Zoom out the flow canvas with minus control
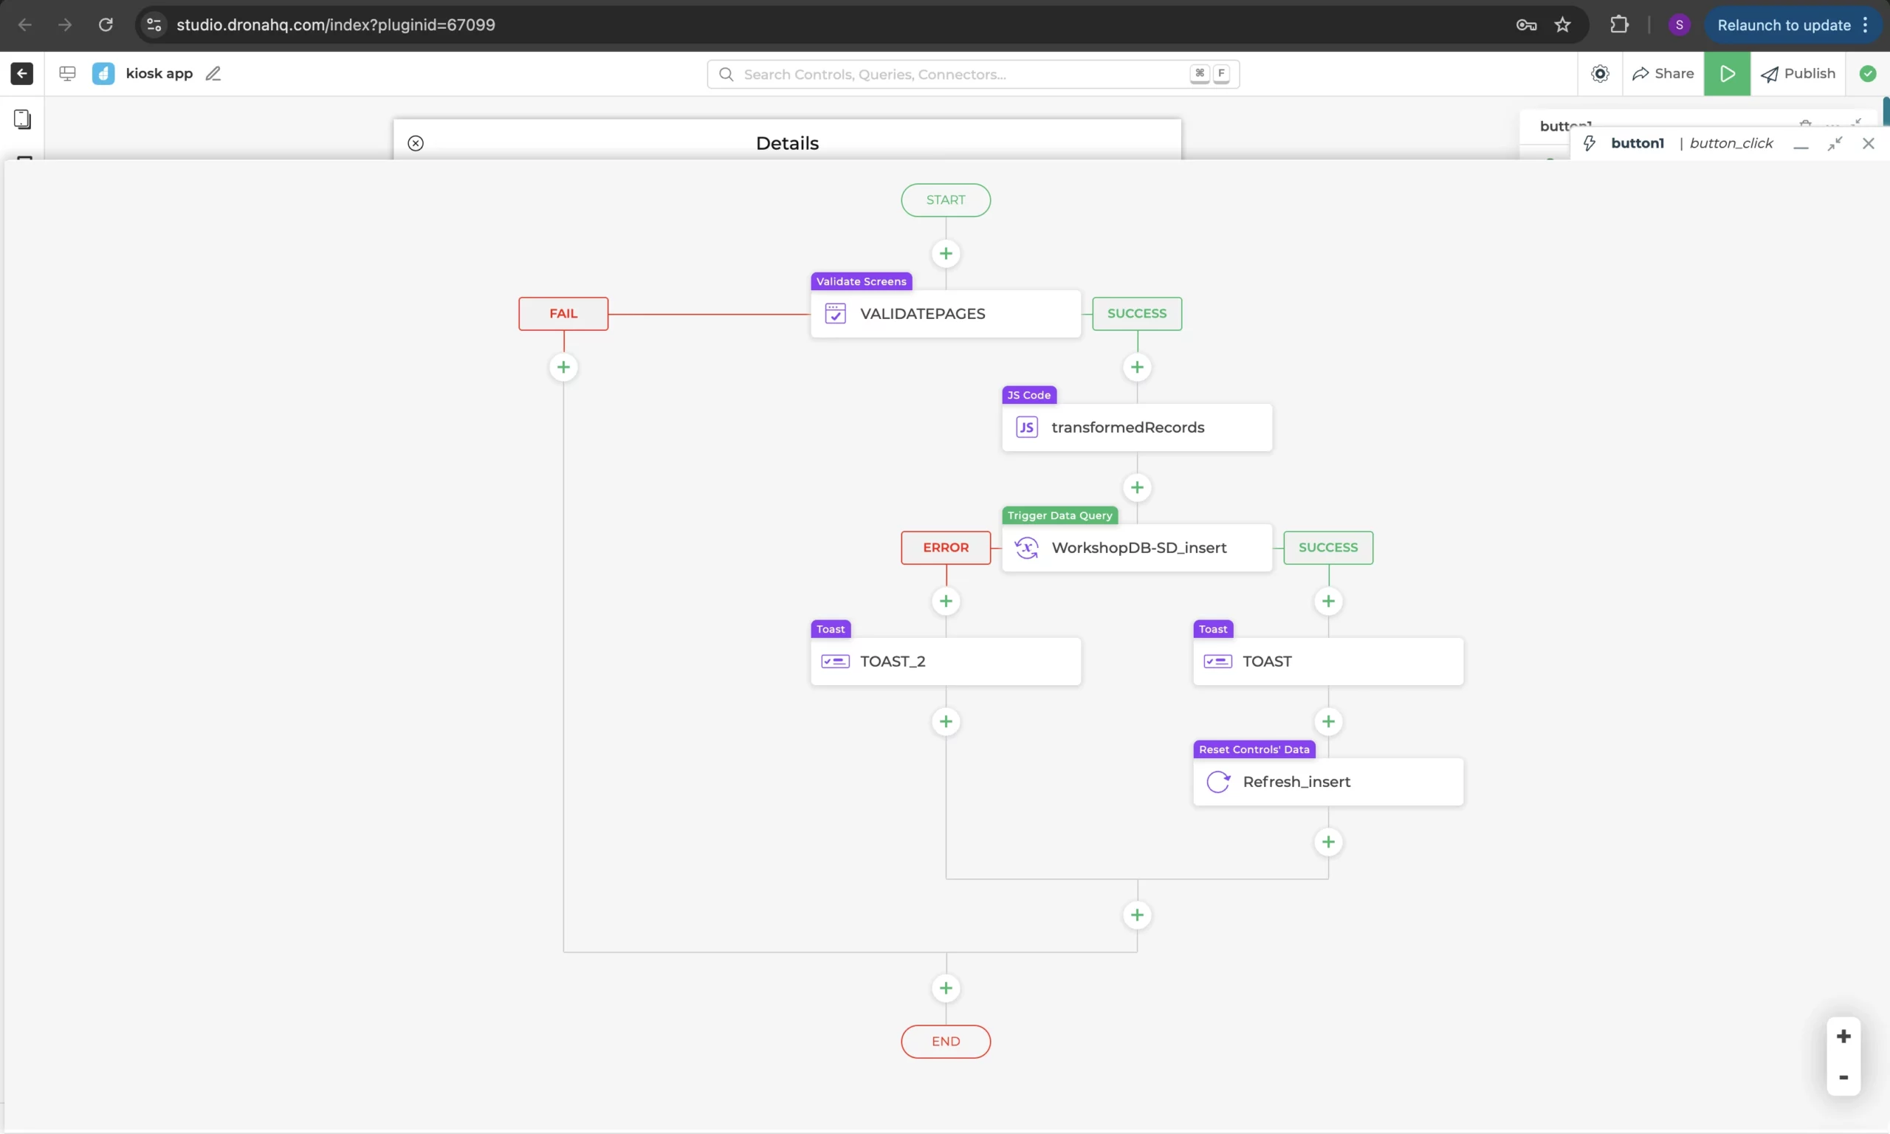 coord(1843,1077)
